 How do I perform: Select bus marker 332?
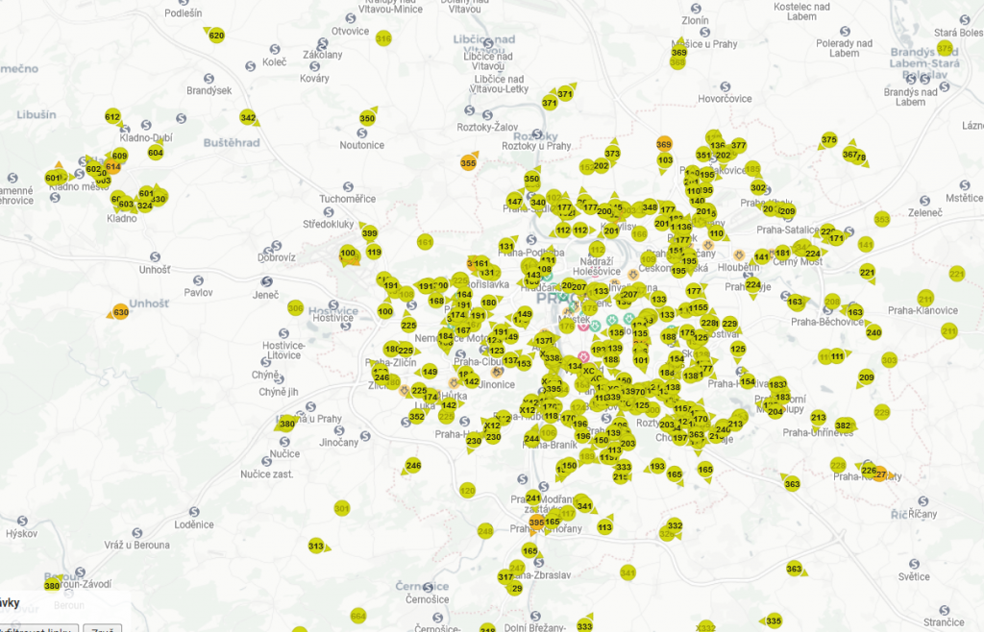(675, 525)
